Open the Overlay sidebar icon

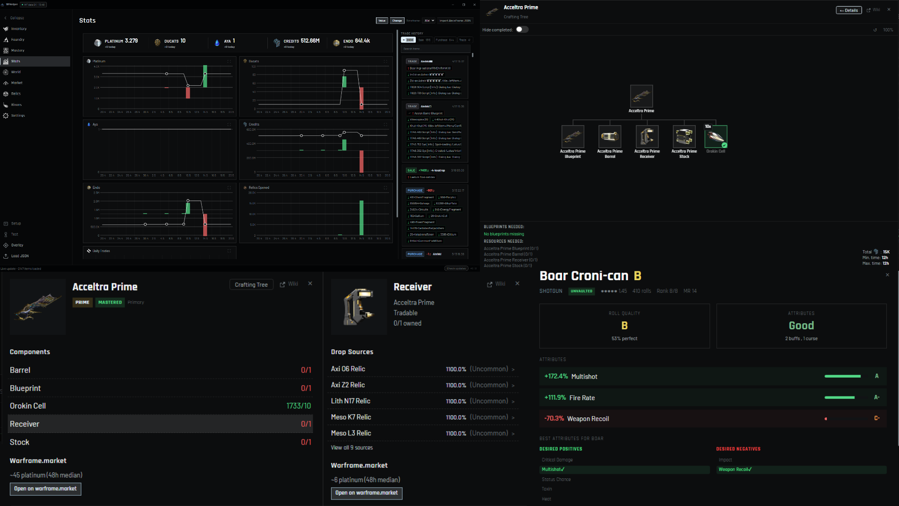[x=6, y=246]
